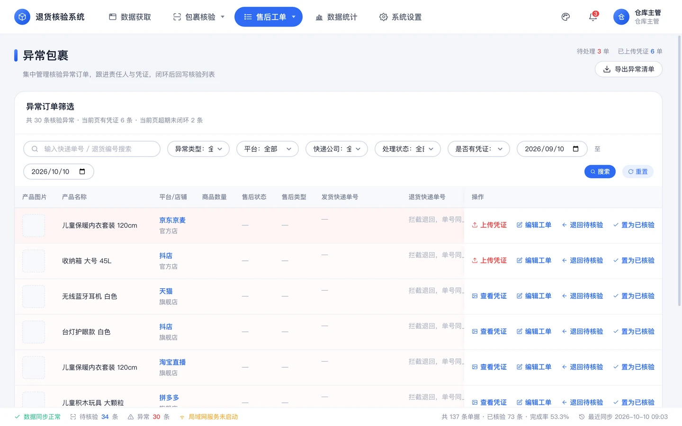Click 置为已核验 for 收纳箱 大号 45L
682x426 pixels.
click(634, 260)
